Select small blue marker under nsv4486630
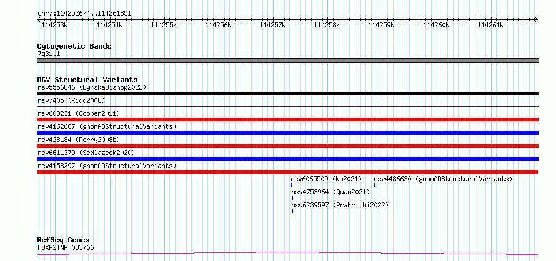Screen dimensions: 556x261 375,185
